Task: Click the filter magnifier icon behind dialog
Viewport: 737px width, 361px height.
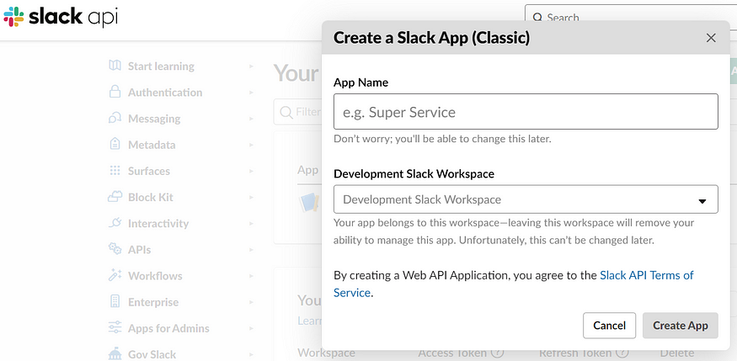Action: tap(286, 112)
